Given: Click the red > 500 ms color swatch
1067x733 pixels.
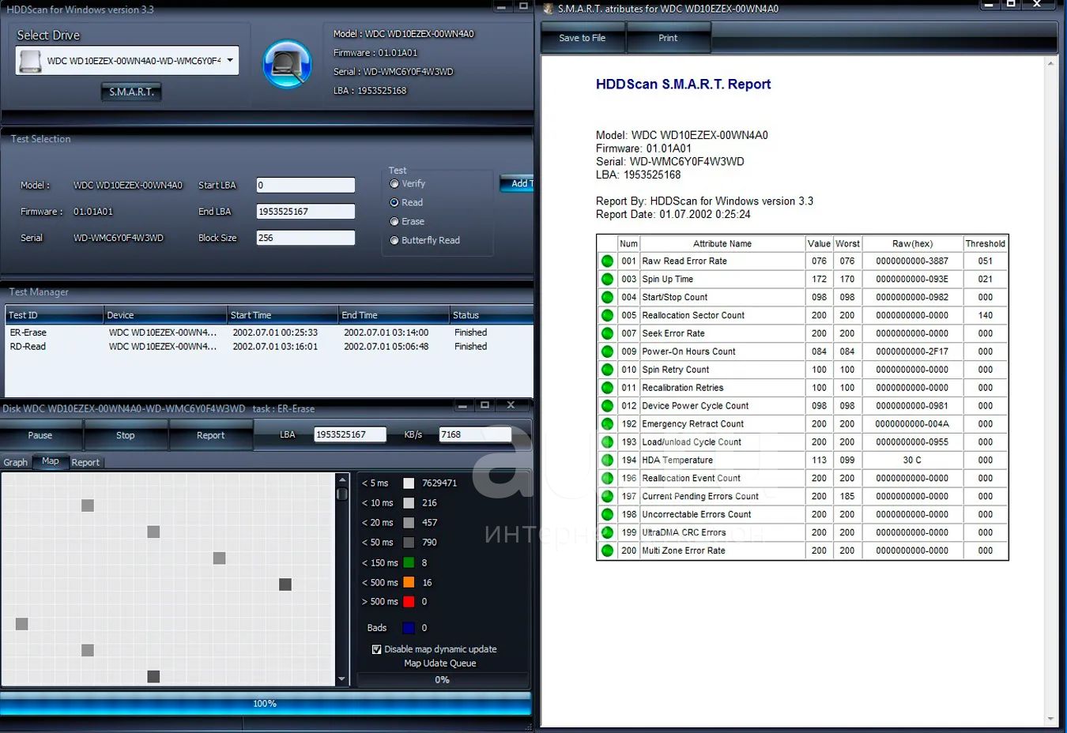Looking at the screenshot, I should point(409,602).
